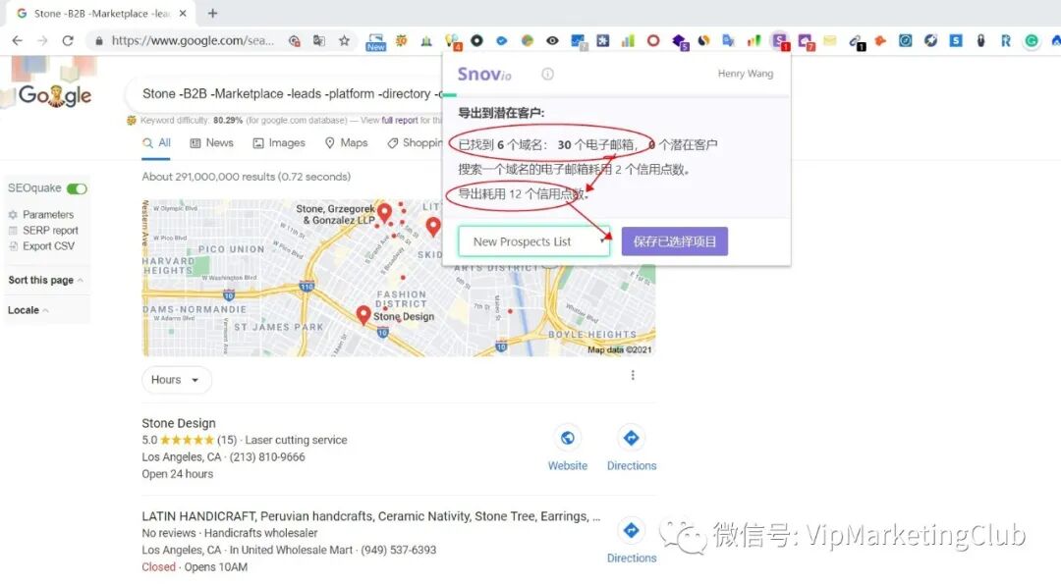Open the chain-link extension with badge 1
Viewport: 1061px width, 586px height.
click(x=856, y=42)
